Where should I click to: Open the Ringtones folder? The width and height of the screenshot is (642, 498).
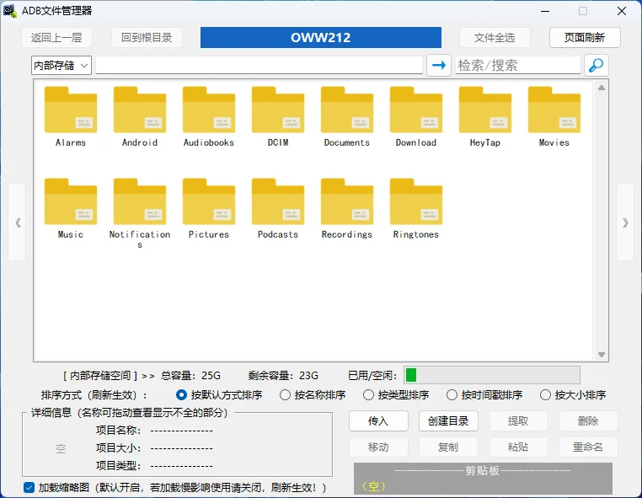click(416, 208)
